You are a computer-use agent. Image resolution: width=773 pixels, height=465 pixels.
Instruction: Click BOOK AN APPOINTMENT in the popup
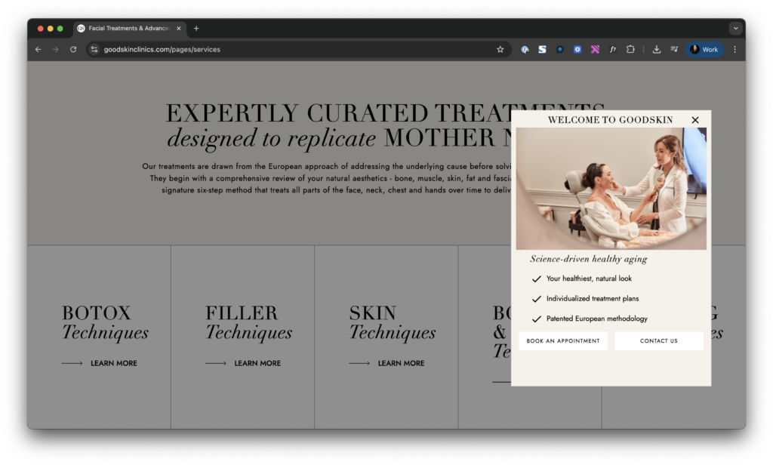[x=563, y=340]
